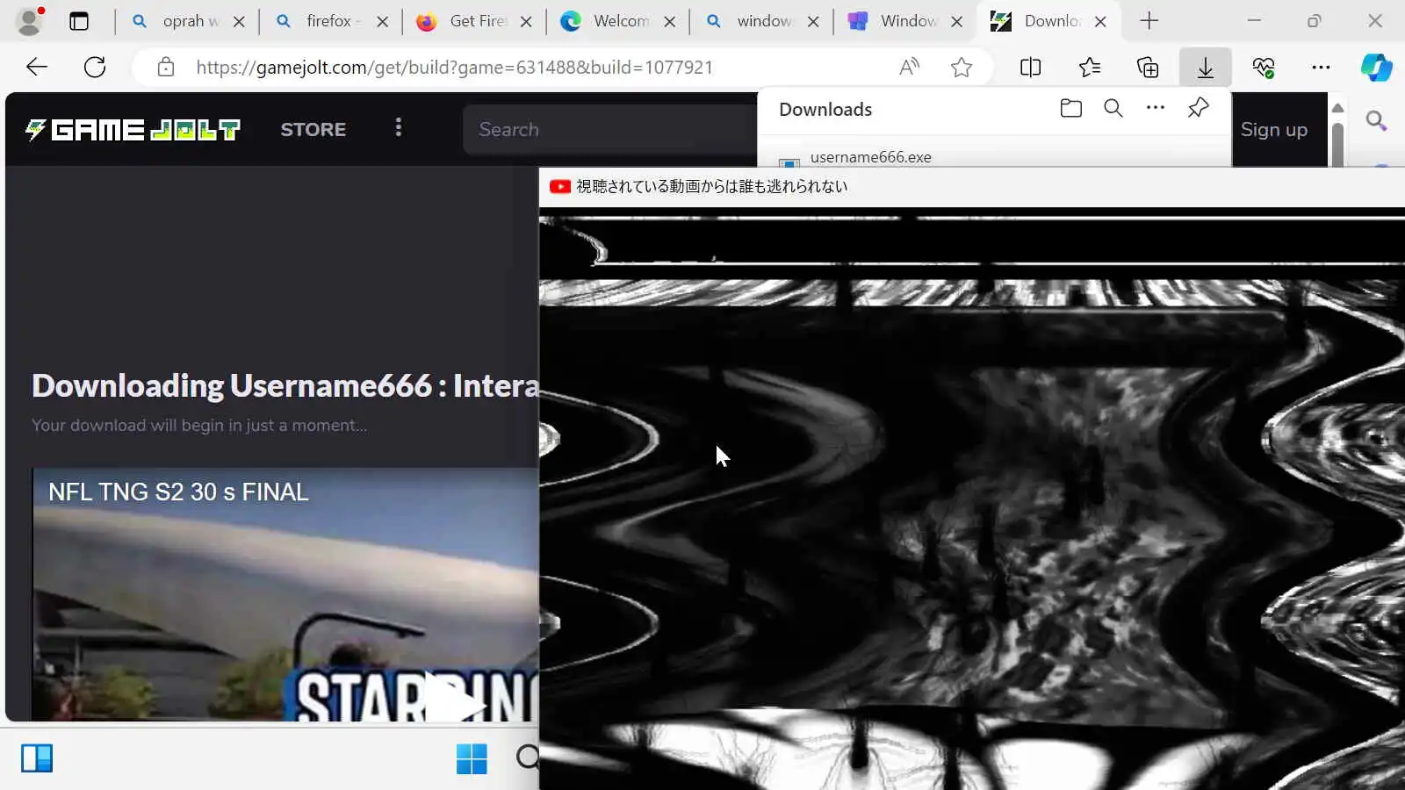Go back to the previous page

(37, 67)
